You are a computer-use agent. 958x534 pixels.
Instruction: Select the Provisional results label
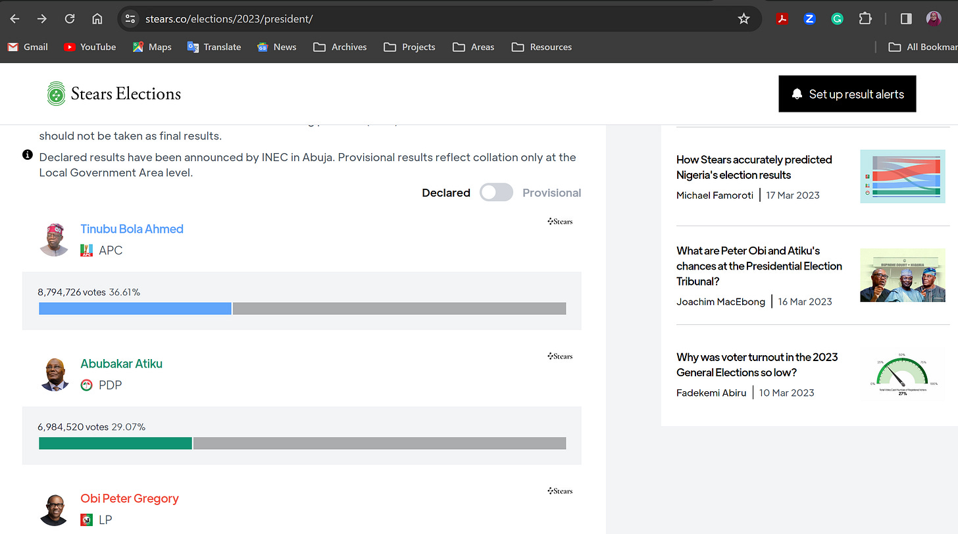(x=552, y=193)
